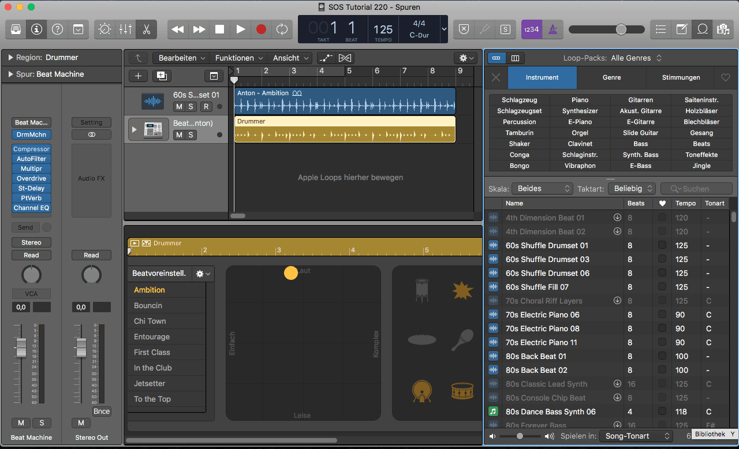739x449 pixels.
Task: Switch to the Genre tab
Action: click(x=611, y=77)
